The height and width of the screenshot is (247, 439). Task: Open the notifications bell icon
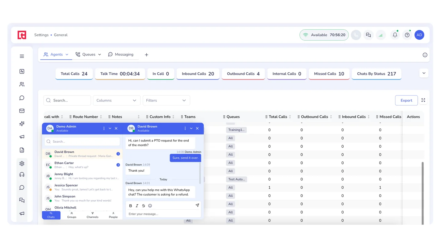pos(395,35)
